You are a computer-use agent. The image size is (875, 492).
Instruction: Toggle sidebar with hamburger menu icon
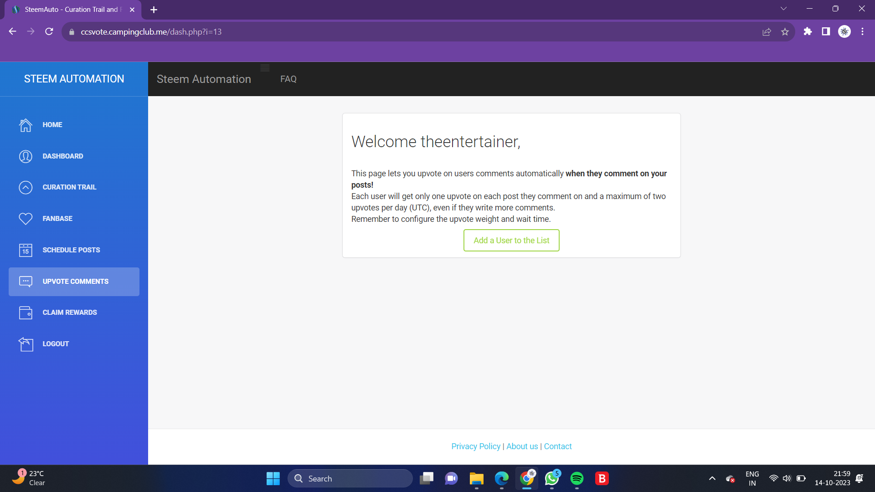point(265,68)
